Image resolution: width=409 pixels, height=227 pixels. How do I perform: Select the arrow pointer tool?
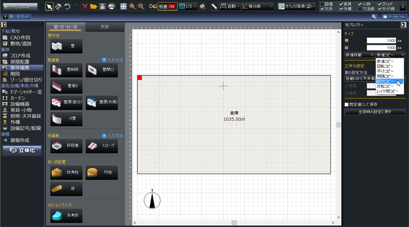49,6
